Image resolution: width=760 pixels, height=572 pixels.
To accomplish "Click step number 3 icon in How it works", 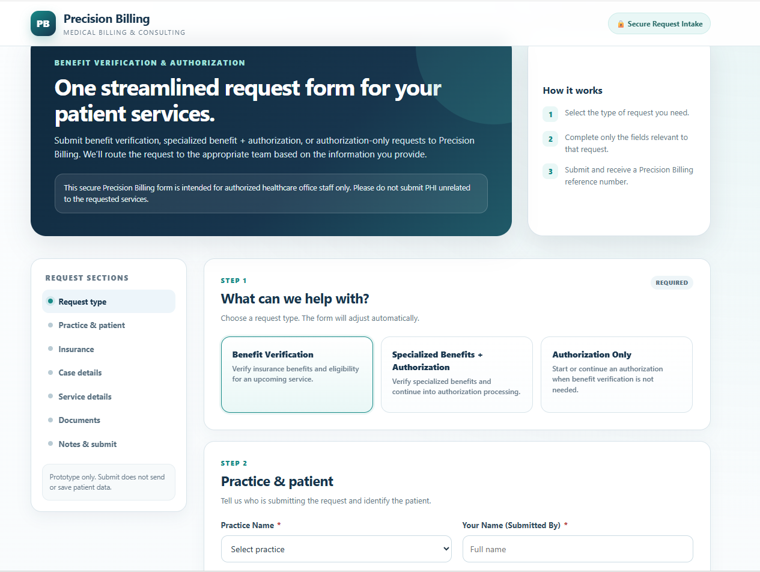I will 550,171.
